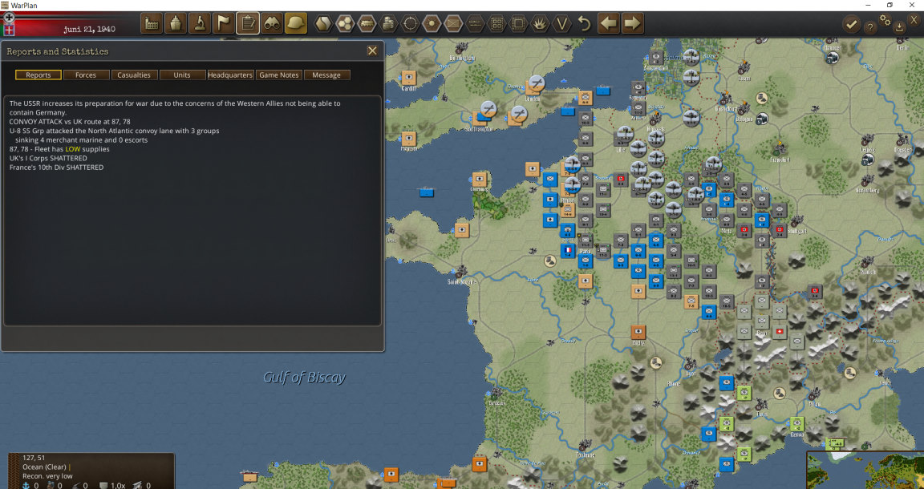Click the 'Ocean (Clear)' terrain info text

44,467
